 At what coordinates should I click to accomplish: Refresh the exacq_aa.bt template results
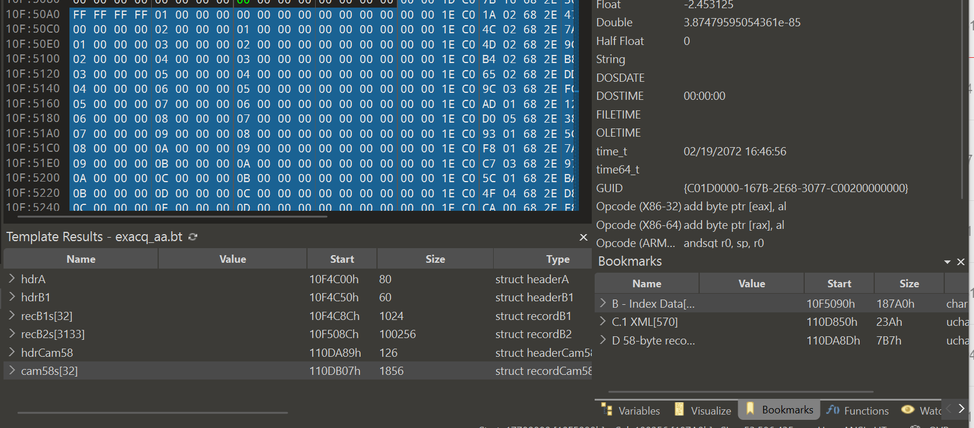[x=193, y=237]
